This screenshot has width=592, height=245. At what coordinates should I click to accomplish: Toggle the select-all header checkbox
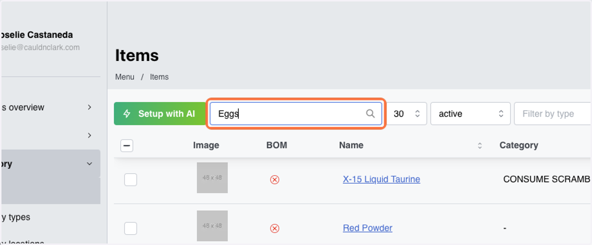coord(127,145)
